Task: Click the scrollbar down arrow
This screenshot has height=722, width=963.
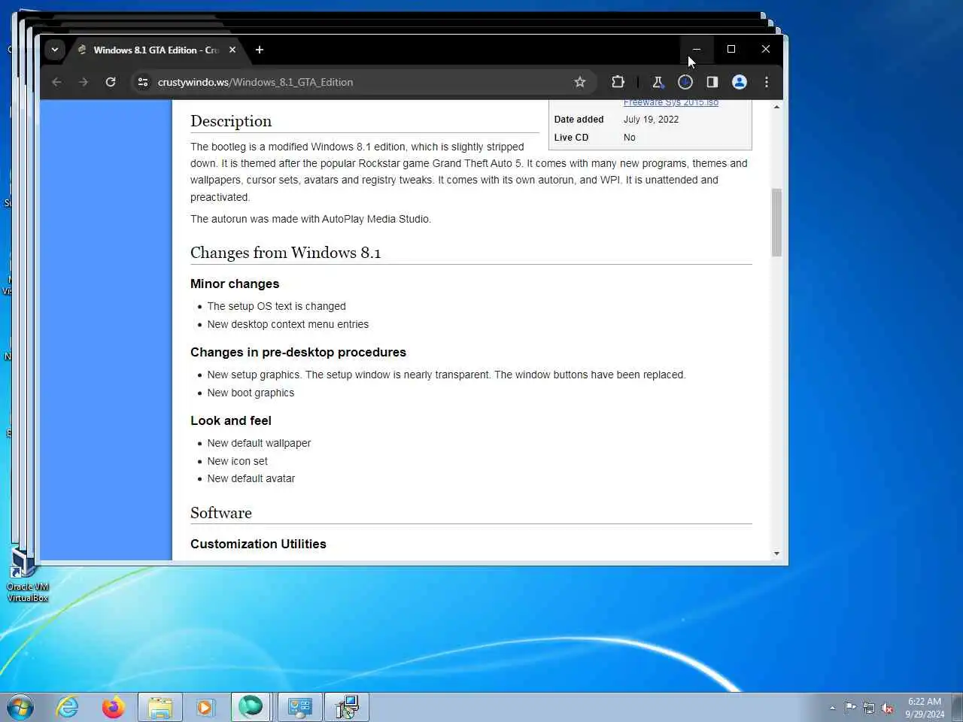Action: point(776,554)
